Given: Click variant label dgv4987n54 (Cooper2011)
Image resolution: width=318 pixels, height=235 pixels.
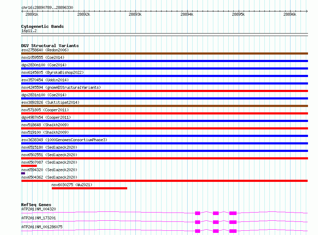Looking at the screenshot, I should click(x=46, y=117).
